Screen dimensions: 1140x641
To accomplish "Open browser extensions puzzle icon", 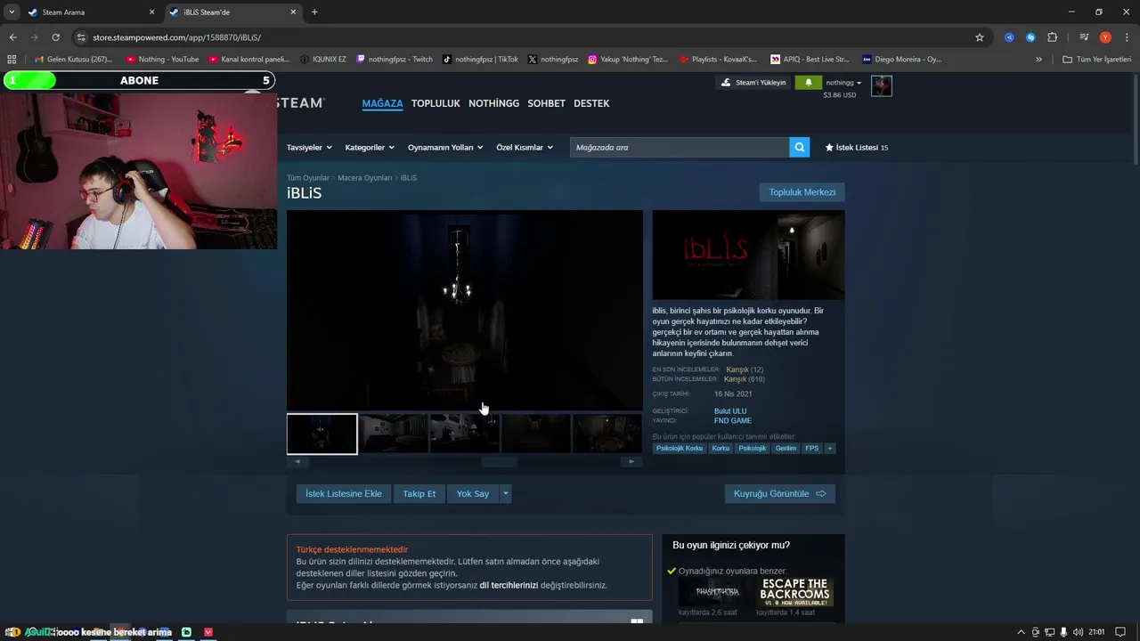I will (1052, 37).
